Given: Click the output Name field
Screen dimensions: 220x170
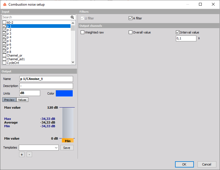Looking at the screenshot, I should click(46, 79).
